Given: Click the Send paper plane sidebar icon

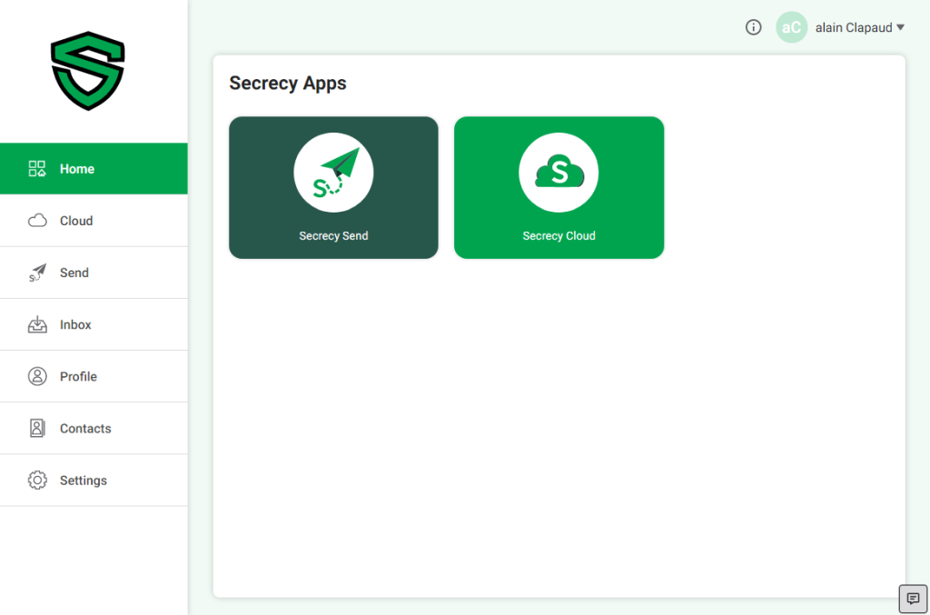Looking at the screenshot, I should 37,273.
